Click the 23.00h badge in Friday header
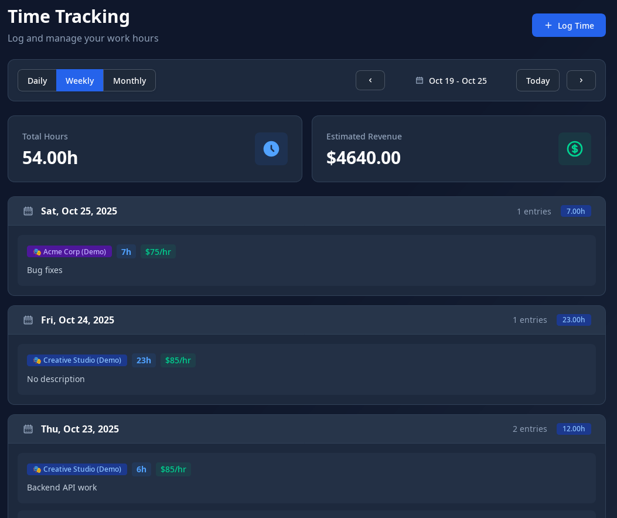617x518 pixels. coord(574,320)
